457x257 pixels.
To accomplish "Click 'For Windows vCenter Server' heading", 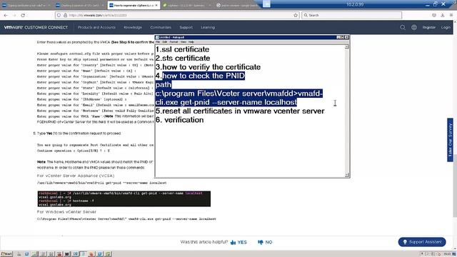I will (x=66, y=212).
